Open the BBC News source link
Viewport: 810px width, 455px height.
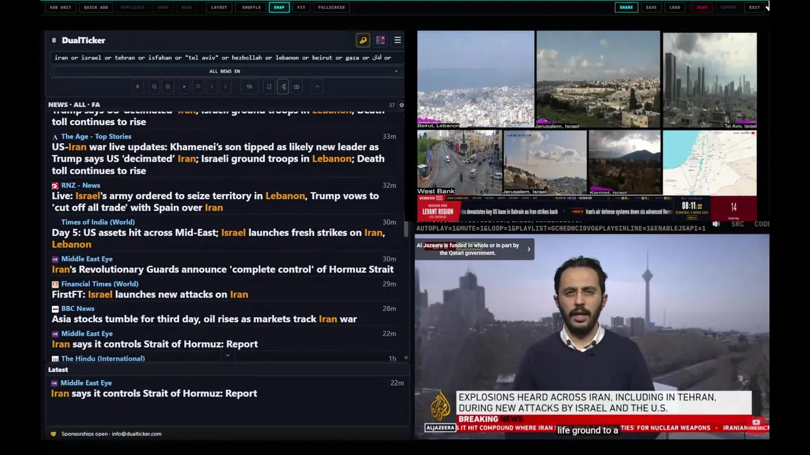tap(78, 308)
